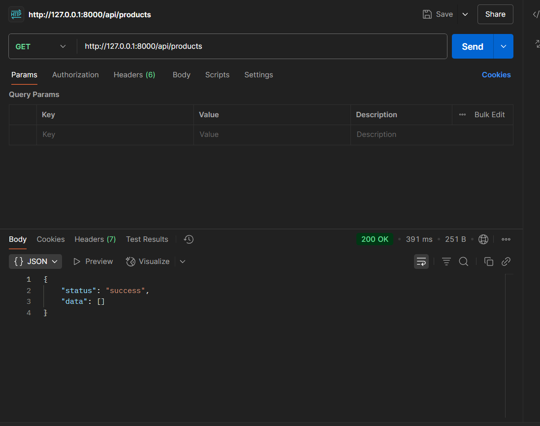The width and height of the screenshot is (540, 426).
Task: Expand the Send button dropdown arrow
Action: (503, 46)
